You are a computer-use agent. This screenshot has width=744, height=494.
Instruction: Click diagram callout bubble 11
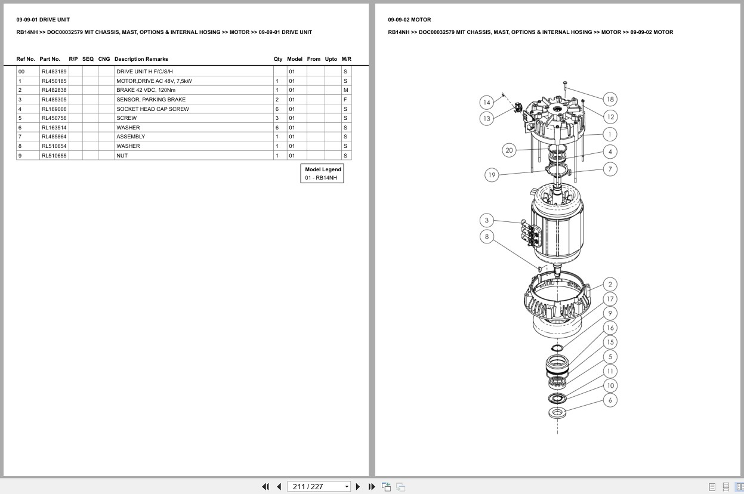tap(610, 371)
